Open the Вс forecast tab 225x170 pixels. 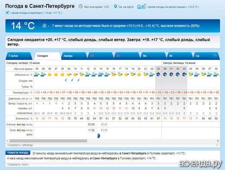coord(126,56)
